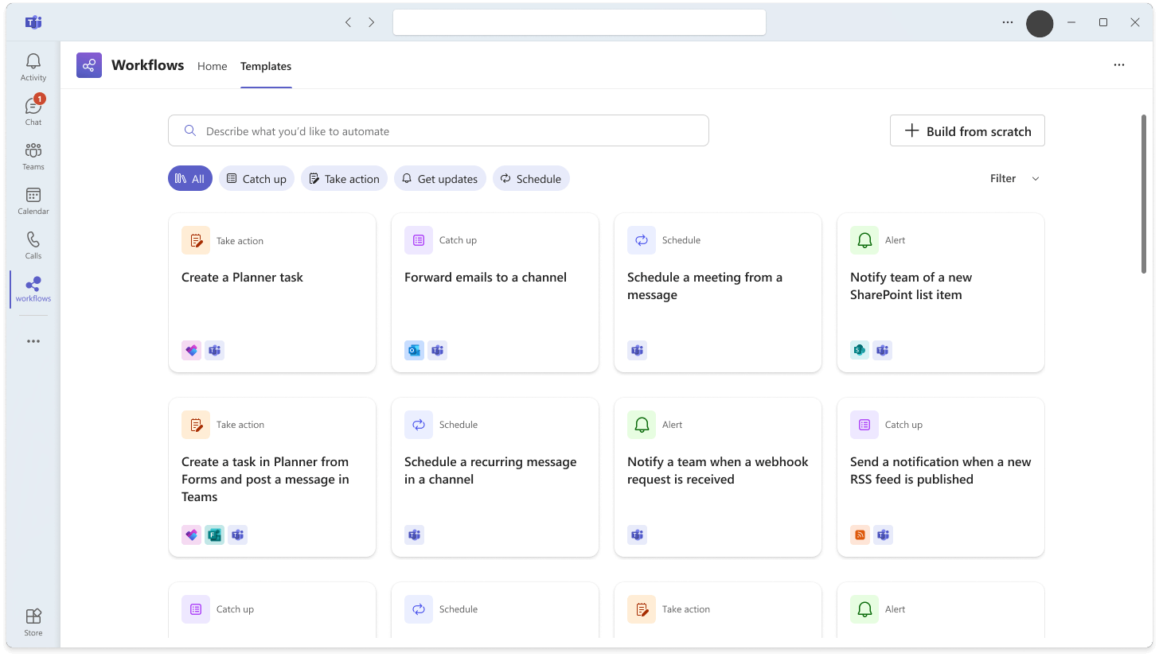Open the Create a Planner task template
The image size is (1159, 657).
(x=272, y=292)
